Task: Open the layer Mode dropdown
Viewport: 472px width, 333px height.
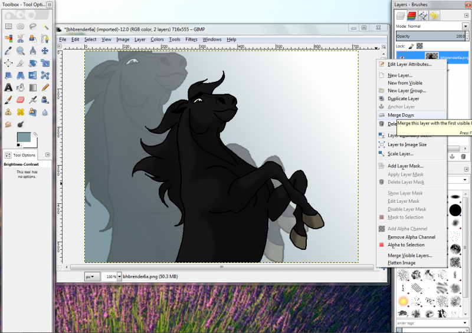Action: point(432,26)
